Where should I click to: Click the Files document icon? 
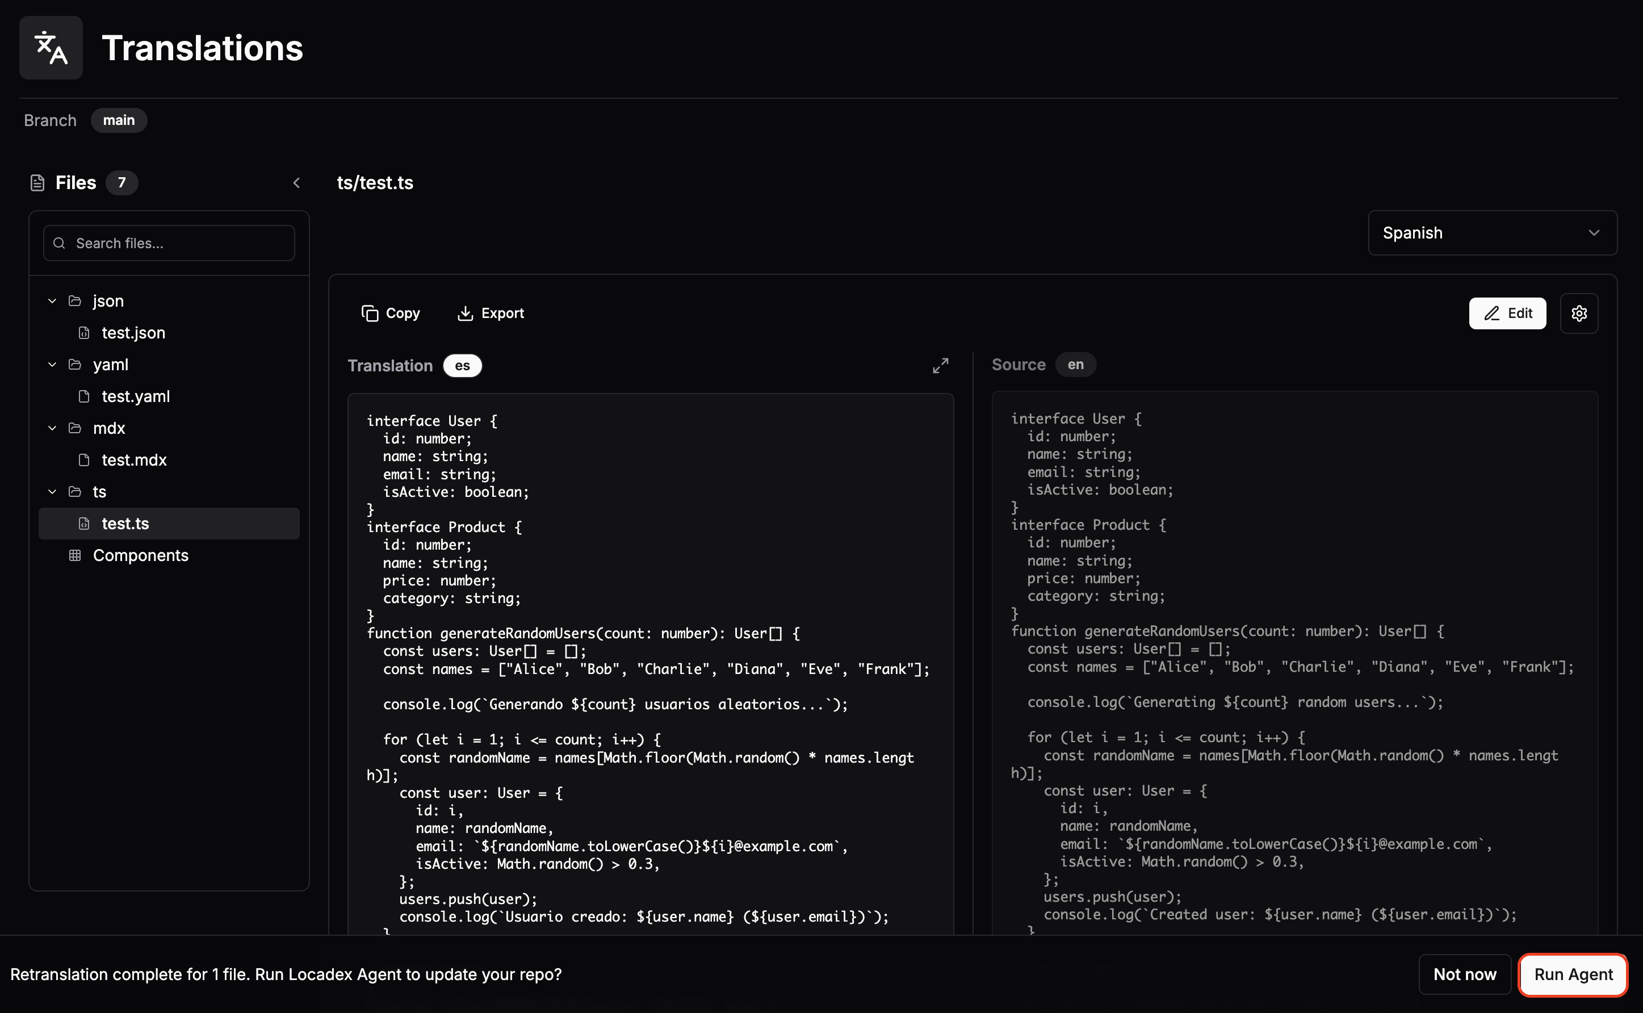(x=37, y=183)
